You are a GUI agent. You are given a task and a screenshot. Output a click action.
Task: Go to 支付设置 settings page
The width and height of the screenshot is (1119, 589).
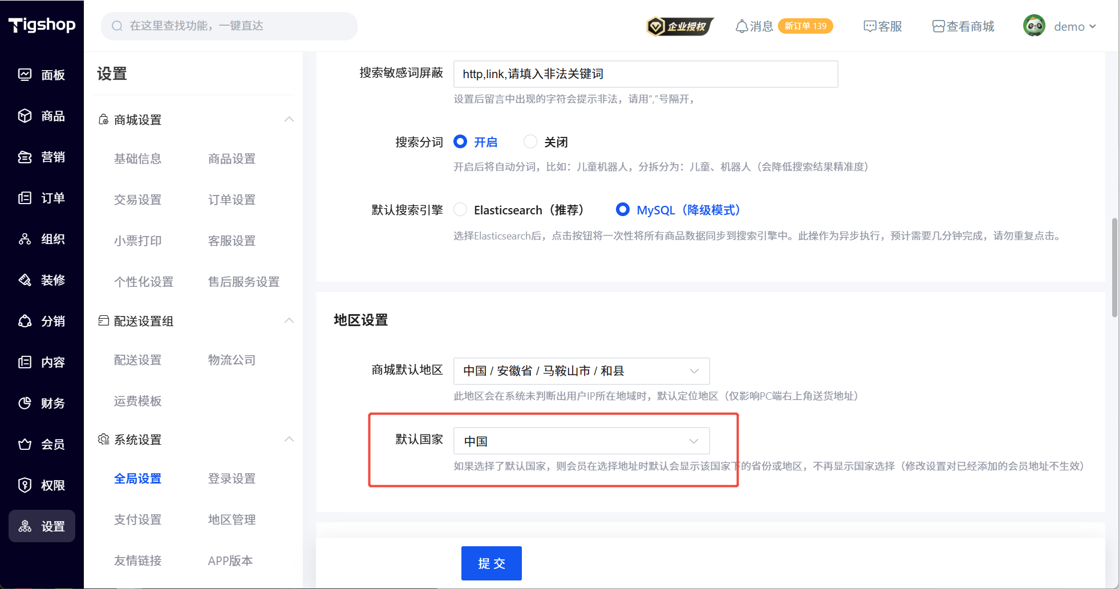137,519
